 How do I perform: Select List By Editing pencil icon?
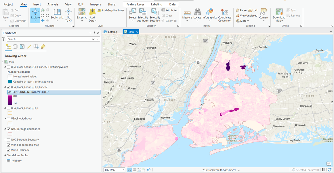(29, 46)
